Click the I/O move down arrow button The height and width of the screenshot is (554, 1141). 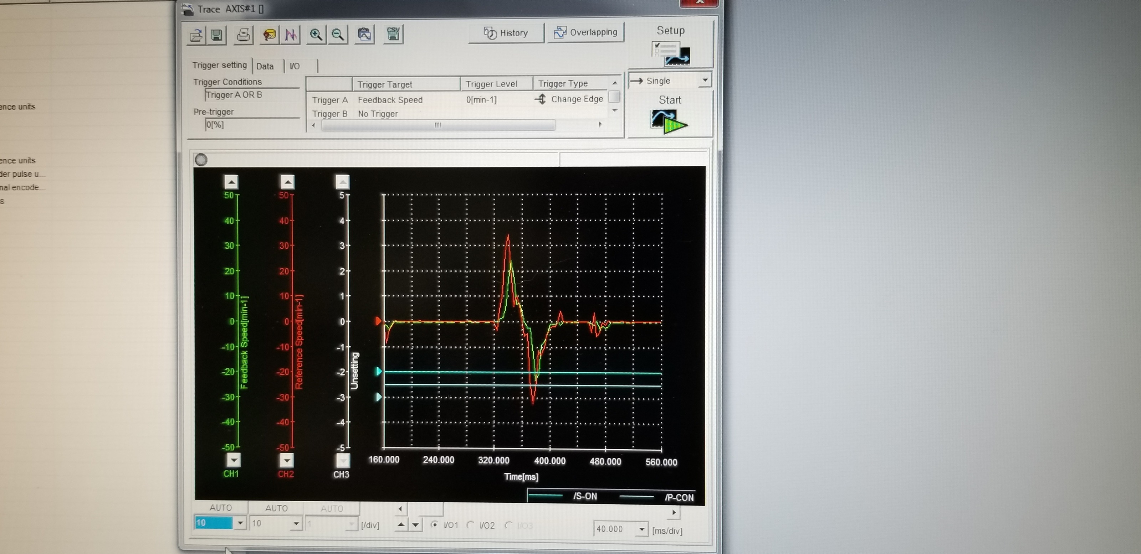pyautogui.click(x=415, y=525)
